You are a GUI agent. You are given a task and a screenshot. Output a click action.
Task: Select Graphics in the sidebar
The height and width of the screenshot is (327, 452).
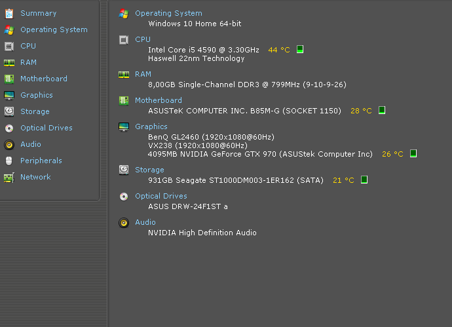coord(37,95)
